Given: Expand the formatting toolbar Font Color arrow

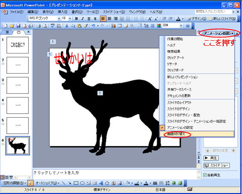Looking at the screenshot, I should click(183, 19).
